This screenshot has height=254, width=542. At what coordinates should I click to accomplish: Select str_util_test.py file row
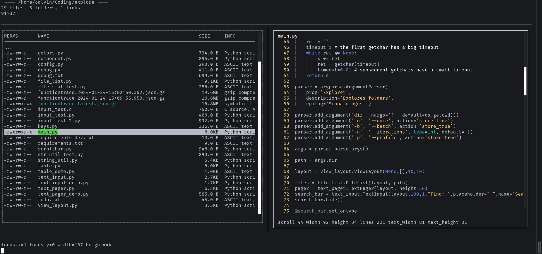click(129, 155)
